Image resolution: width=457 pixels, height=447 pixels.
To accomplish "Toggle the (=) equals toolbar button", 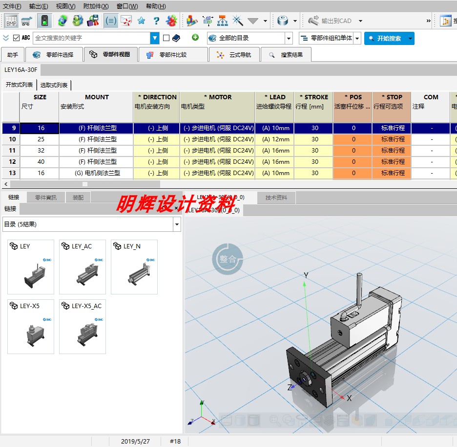I will [x=111, y=21].
